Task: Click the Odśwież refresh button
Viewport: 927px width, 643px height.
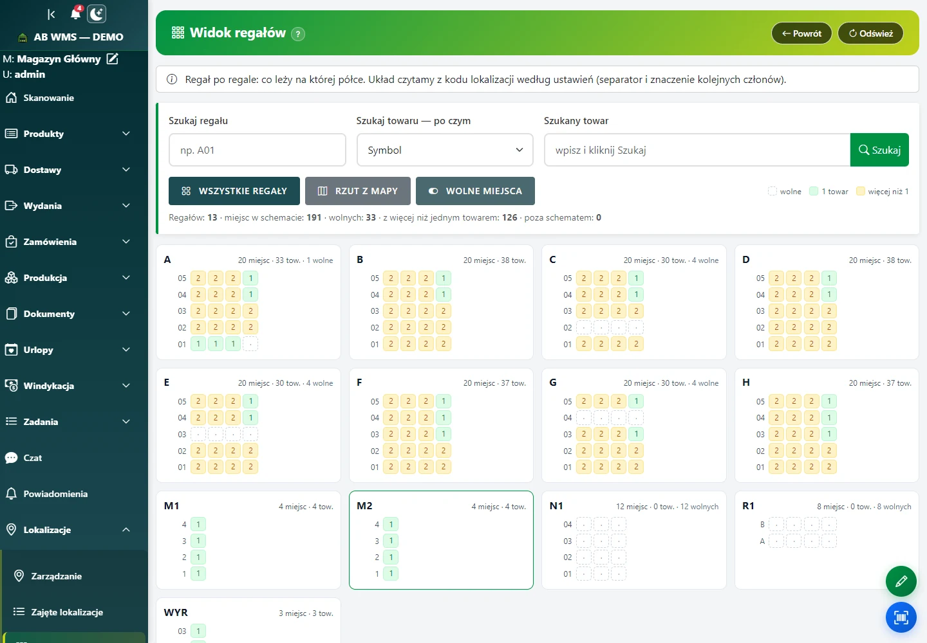Action: coord(870,33)
